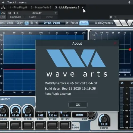Open the dropdown arrow next to MultiDynamics 6
The image size is (133, 133).
pyautogui.click(x=82, y=7)
